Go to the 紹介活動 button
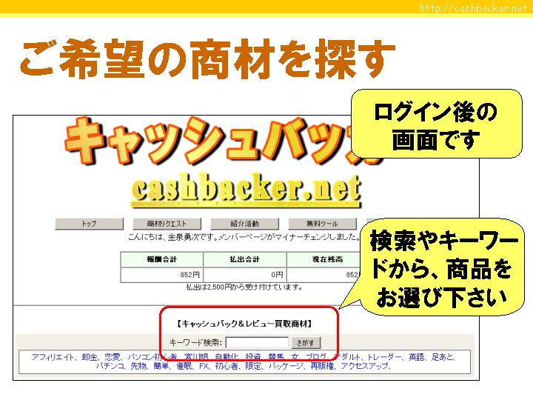Viewport: 533px width, 400px height. (245, 224)
